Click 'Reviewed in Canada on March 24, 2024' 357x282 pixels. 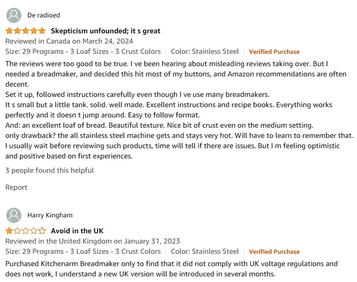click(69, 41)
